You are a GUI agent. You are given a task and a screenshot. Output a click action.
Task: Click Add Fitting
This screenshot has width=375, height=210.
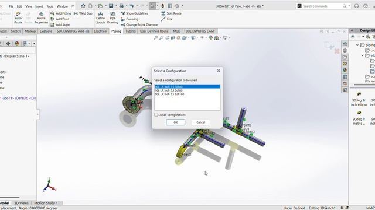(x=61, y=13)
